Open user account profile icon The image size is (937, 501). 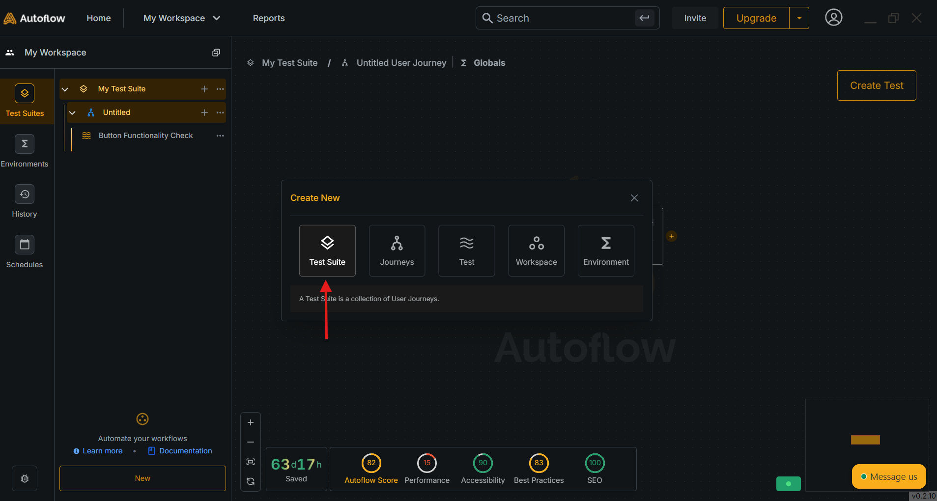click(x=833, y=18)
